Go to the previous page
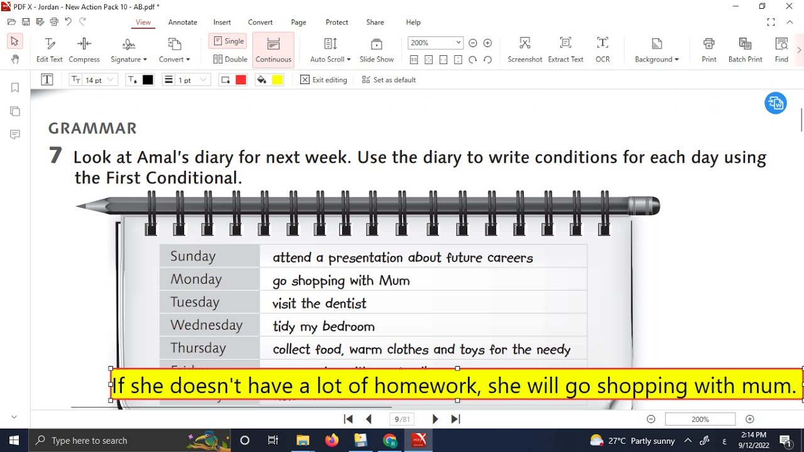 click(x=369, y=419)
